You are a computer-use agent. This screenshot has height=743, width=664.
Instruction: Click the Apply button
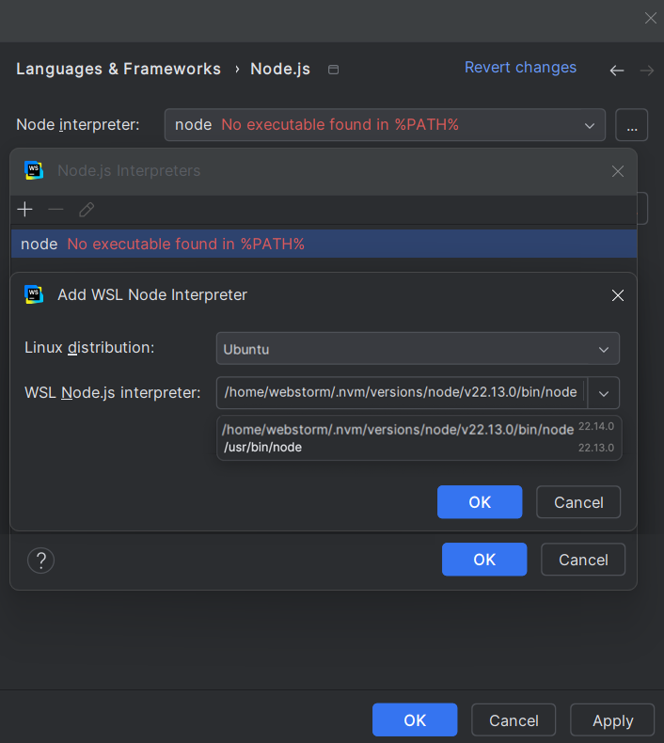tap(612, 720)
